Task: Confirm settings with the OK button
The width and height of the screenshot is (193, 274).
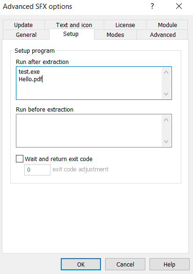Action: (81, 264)
